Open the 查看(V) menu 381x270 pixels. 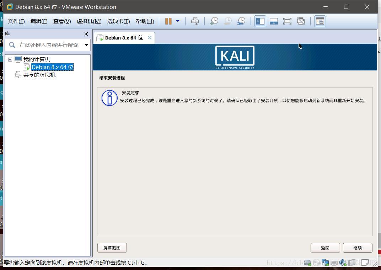click(62, 21)
